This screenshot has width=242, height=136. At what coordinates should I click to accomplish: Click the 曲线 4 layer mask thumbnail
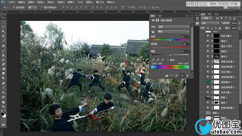pyautogui.click(x=216, y=56)
